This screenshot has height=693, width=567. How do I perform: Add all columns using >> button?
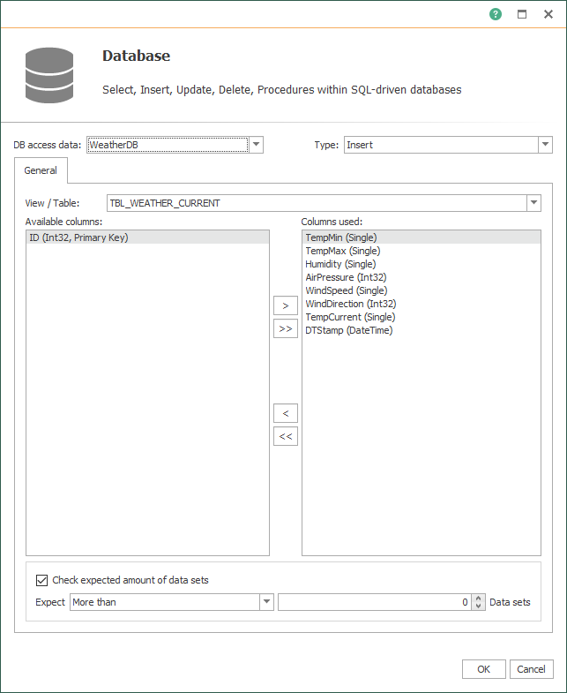[x=285, y=328]
